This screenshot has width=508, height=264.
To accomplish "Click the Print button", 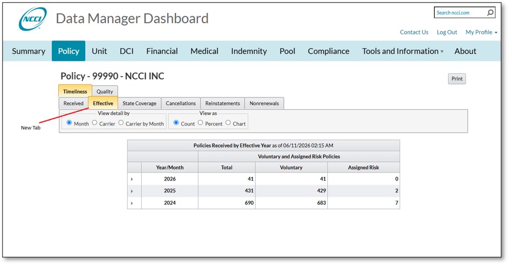I will [x=457, y=79].
